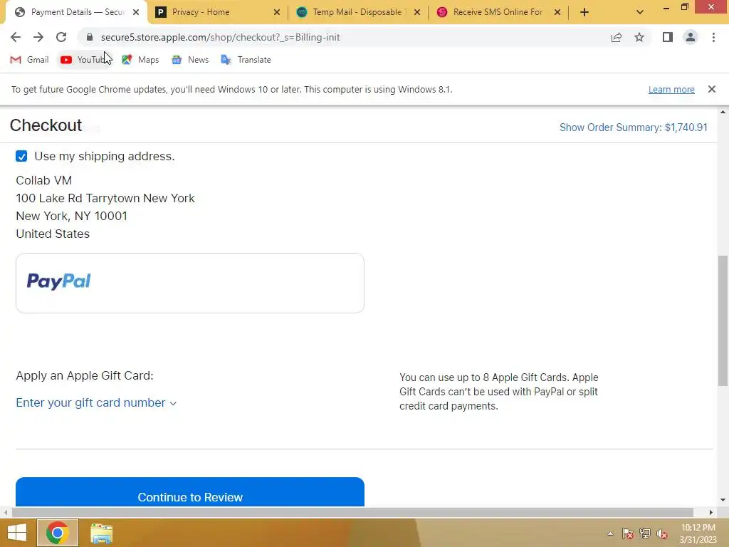Click Continue to Review button
The width and height of the screenshot is (729, 547).
point(189,492)
